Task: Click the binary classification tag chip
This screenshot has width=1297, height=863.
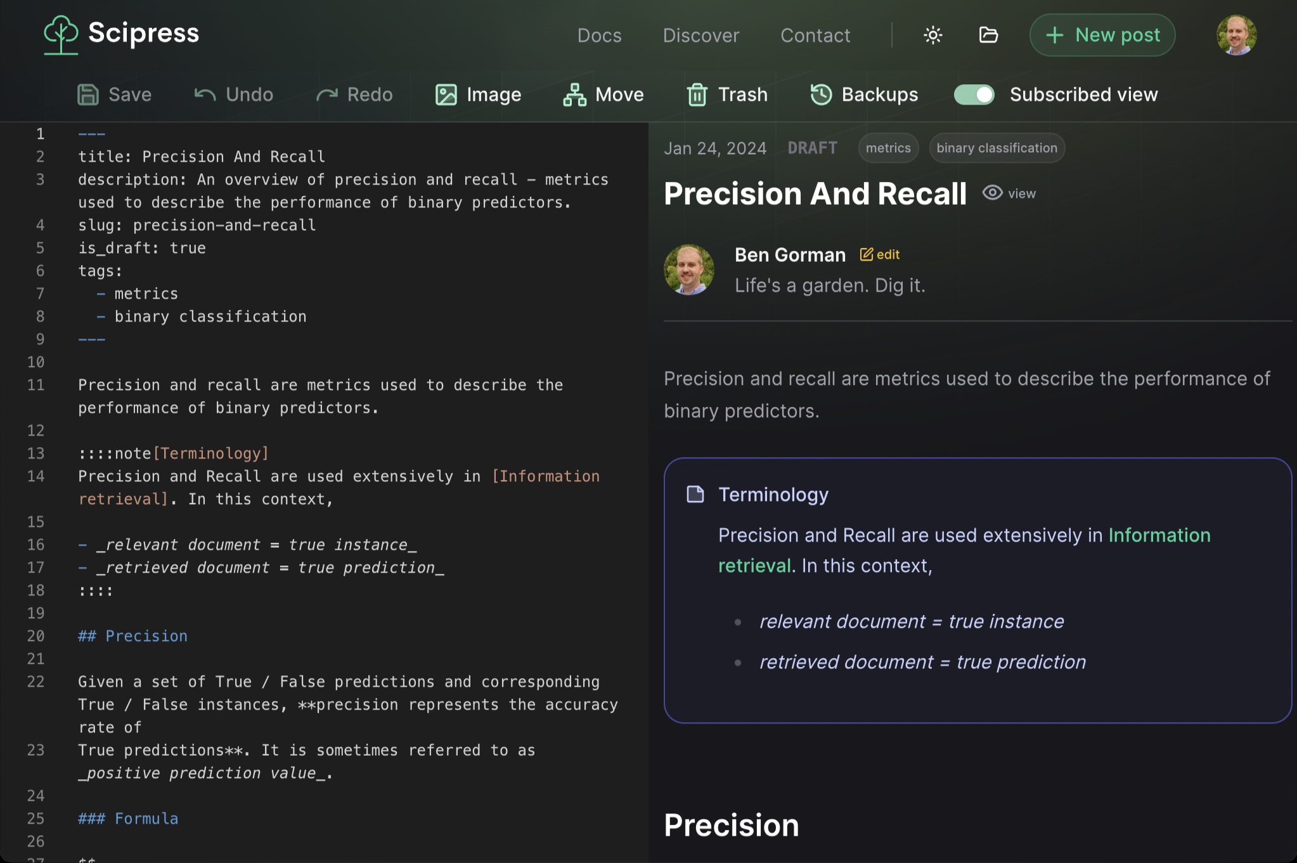Action: point(997,148)
